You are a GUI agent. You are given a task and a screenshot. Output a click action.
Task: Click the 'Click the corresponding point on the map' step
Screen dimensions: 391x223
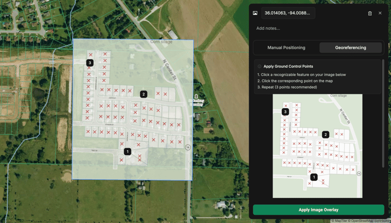pyautogui.click(x=295, y=81)
